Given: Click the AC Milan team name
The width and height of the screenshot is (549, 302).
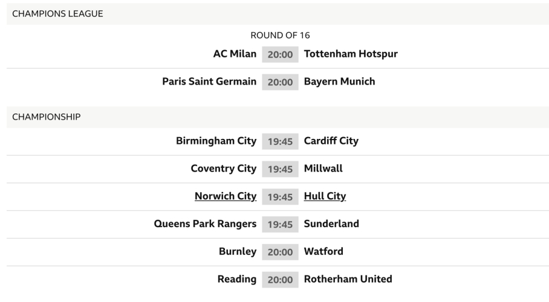Looking at the screenshot, I should click(235, 54).
